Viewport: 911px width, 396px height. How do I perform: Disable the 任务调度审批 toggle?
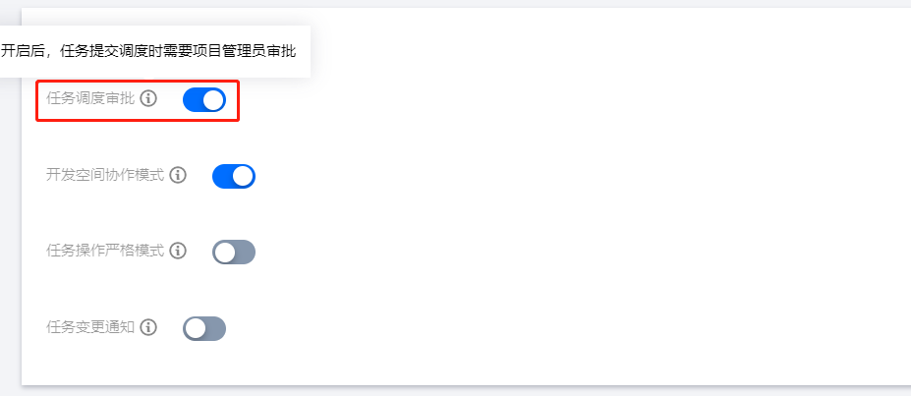[x=204, y=99]
